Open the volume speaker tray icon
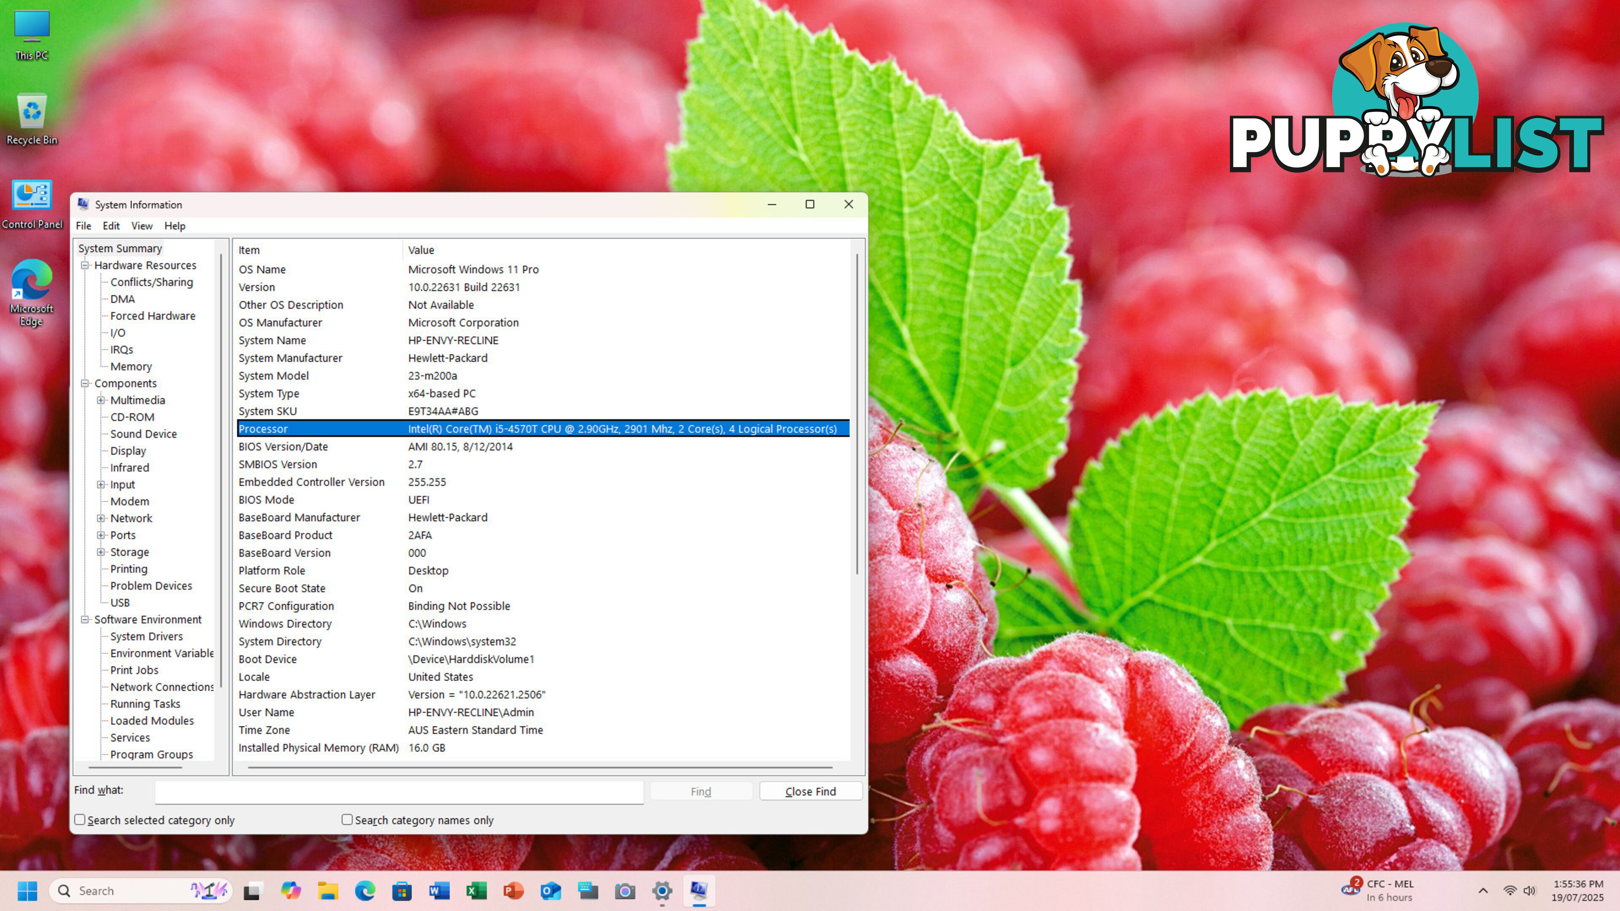Screen dimensions: 1620x911 coord(1530,890)
